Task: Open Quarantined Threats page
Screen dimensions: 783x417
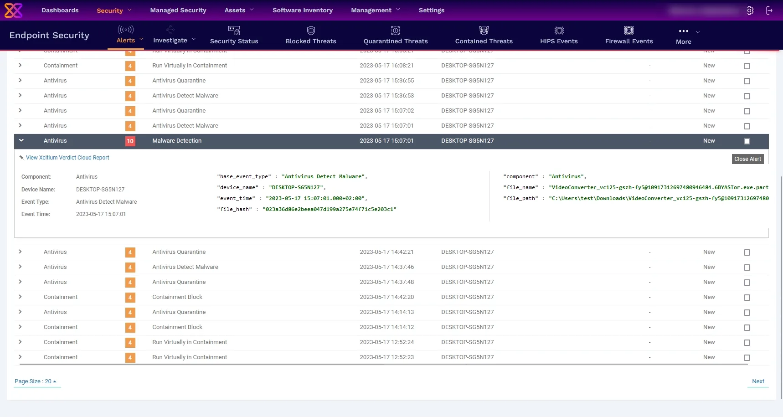Action: click(x=396, y=35)
